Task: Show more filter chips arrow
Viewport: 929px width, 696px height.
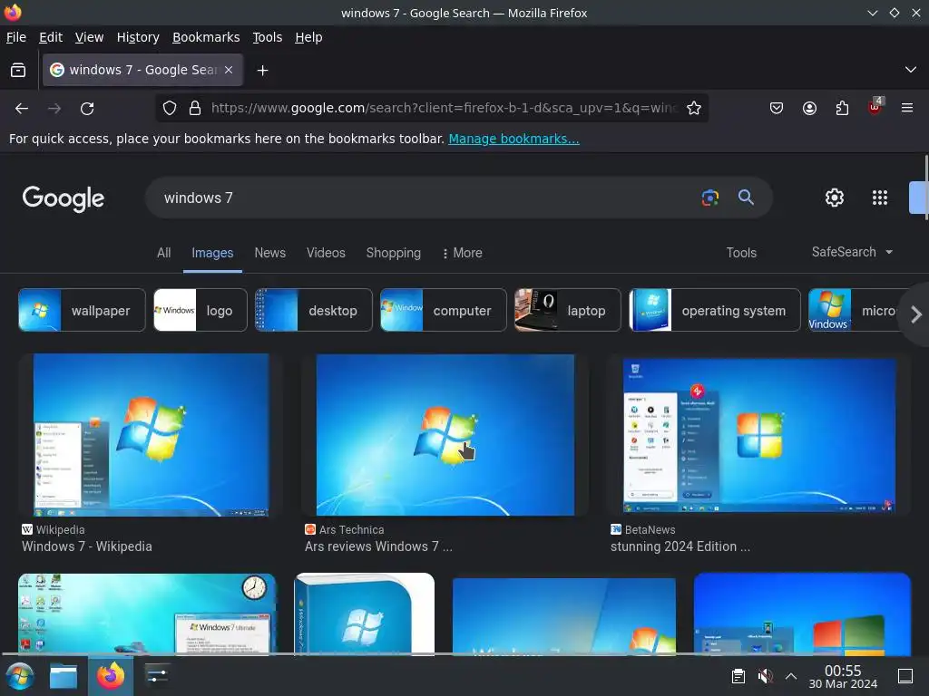Action: 916,314
